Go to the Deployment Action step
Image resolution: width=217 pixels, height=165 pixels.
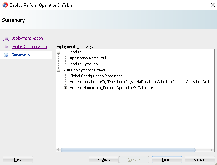[x=27, y=38]
